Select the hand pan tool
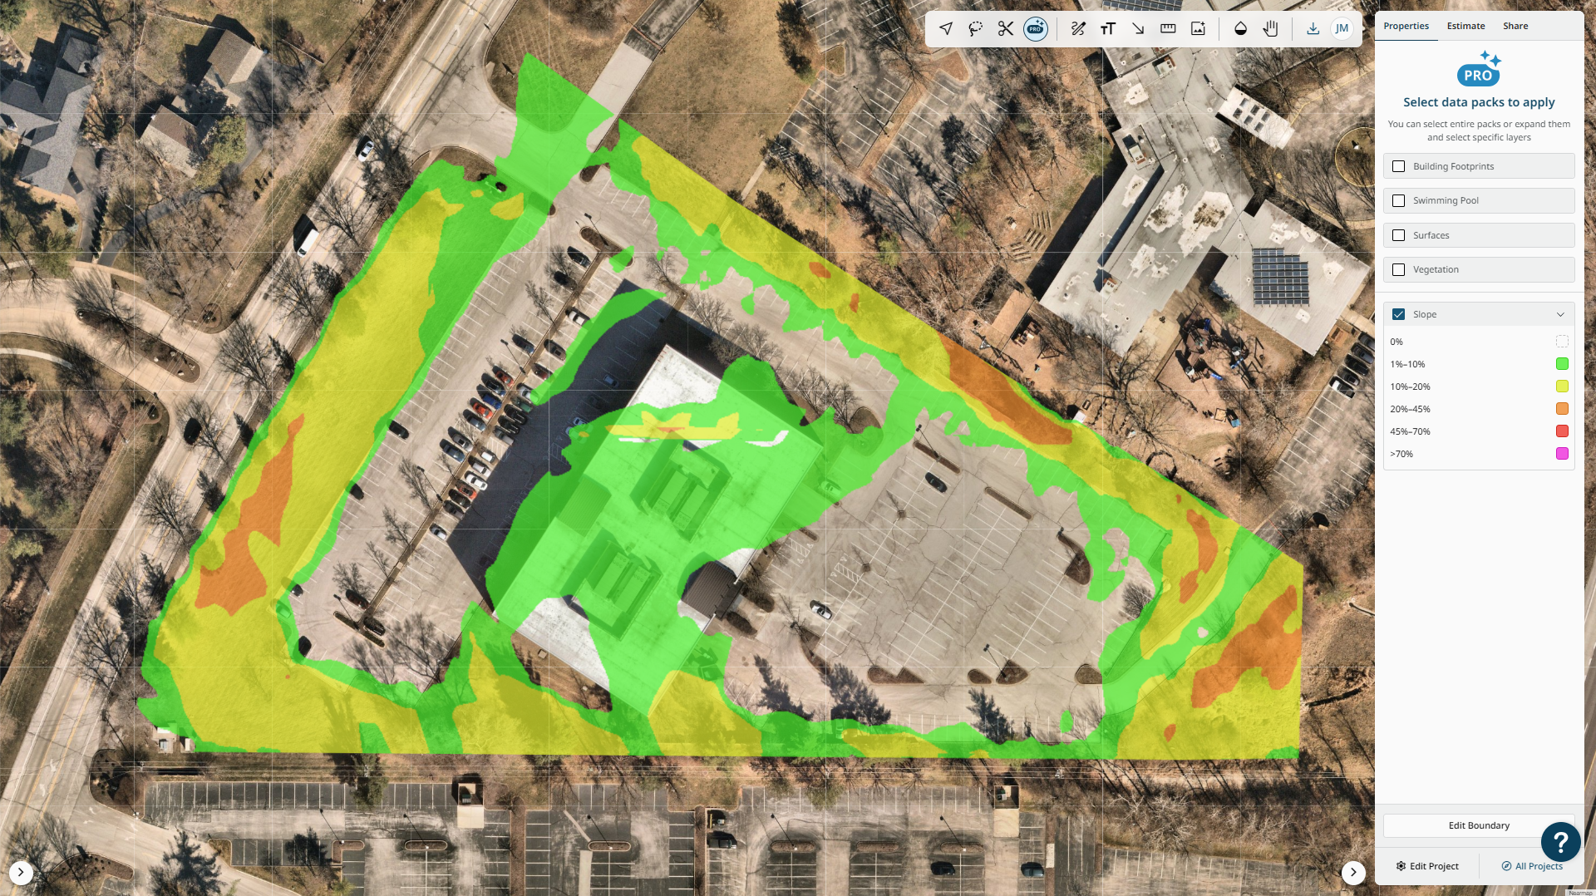1596x896 pixels. (1269, 27)
